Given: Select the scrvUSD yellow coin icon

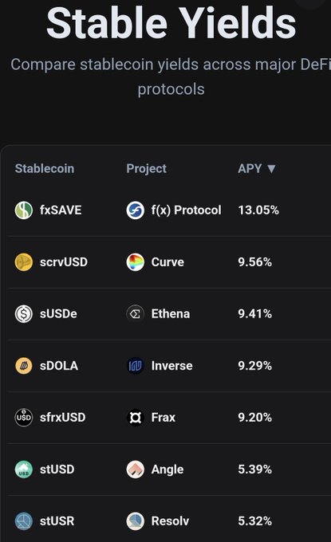Looking at the screenshot, I should (x=23, y=262).
